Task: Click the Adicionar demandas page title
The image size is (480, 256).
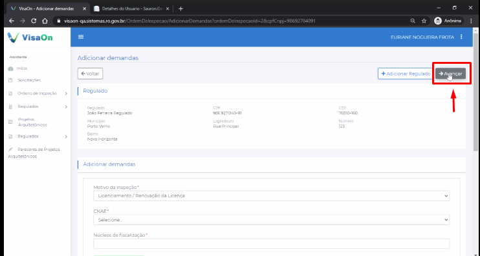Action: point(108,58)
